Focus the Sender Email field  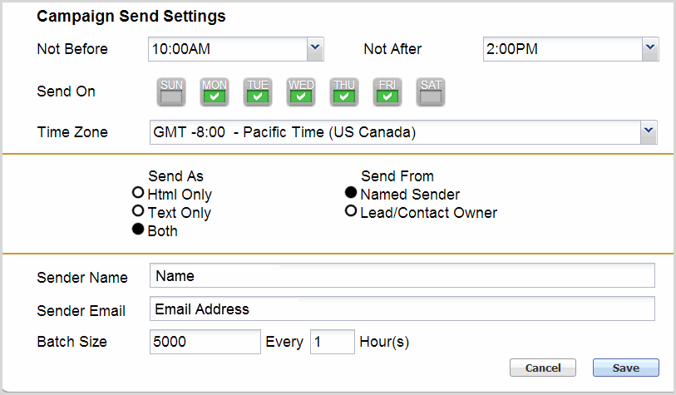click(402, 309)
